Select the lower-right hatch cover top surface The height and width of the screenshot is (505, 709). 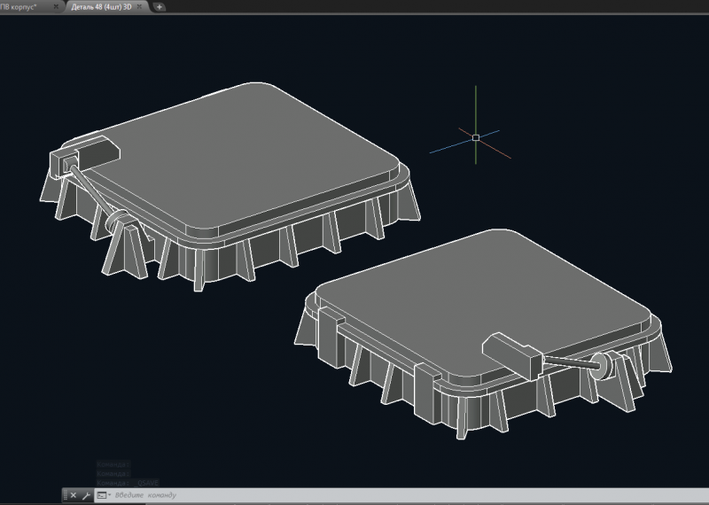coord(496,301)
